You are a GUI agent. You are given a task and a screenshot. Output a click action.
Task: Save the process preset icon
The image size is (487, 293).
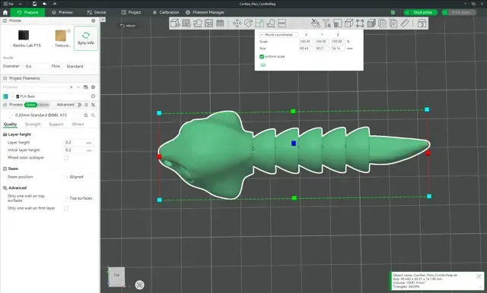pyautogui.click(x=86, y=115)
